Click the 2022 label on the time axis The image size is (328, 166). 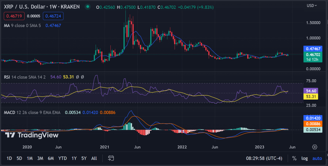(182, 147)
